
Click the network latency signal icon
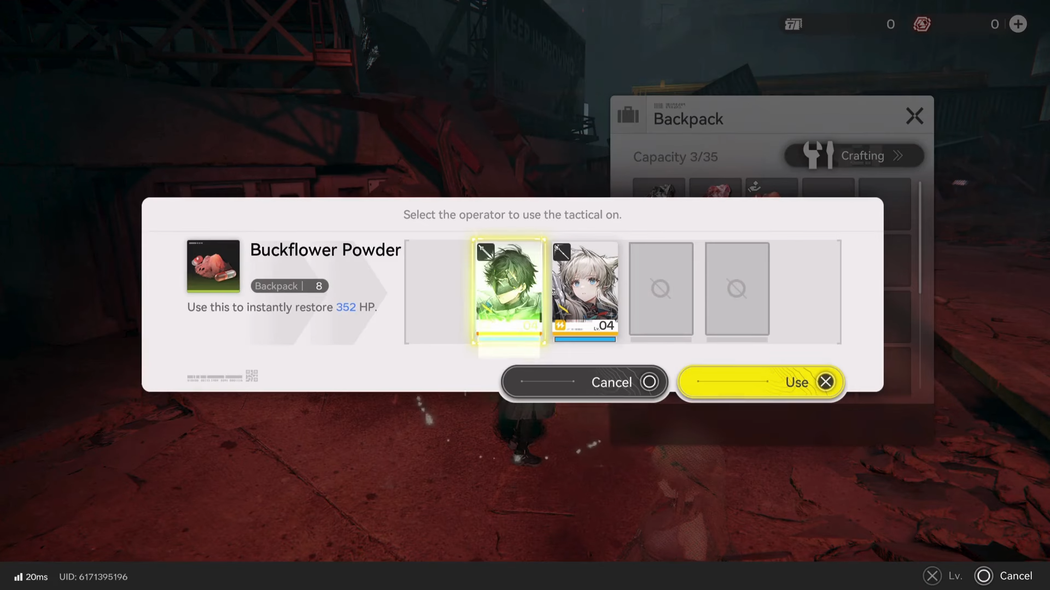tap(19, 577)
